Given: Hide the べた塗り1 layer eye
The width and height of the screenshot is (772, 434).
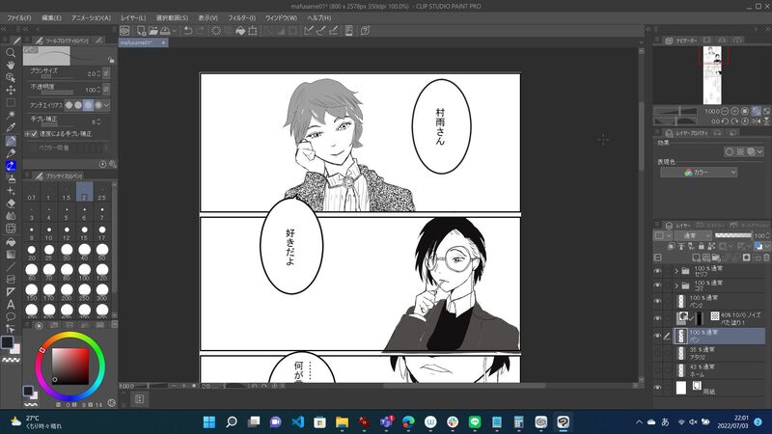Looking at the screenshot, I should tap(658, 318).
